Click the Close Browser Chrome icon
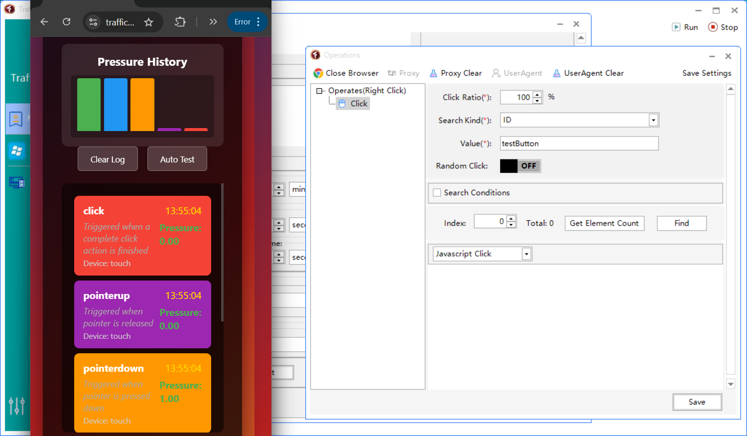 (x=318, y=73)
